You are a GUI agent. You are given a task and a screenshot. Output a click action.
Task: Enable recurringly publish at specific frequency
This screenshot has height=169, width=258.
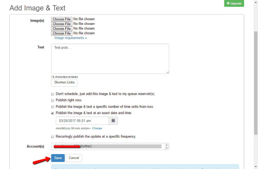(52, 137)
